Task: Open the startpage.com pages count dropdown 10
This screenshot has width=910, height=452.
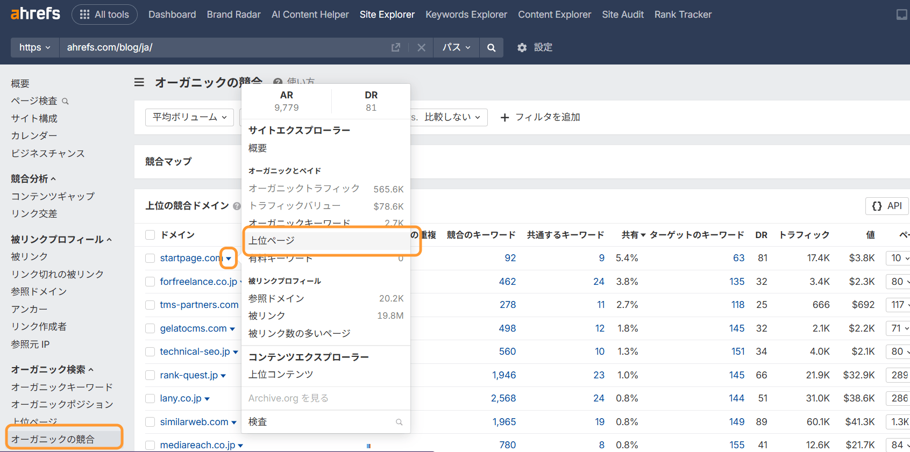Action: (898, 258)
